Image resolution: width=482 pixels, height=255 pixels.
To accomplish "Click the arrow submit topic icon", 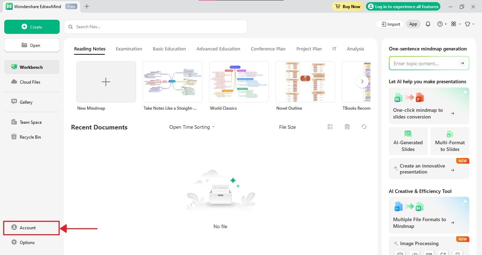I will [x=462, y=63].
